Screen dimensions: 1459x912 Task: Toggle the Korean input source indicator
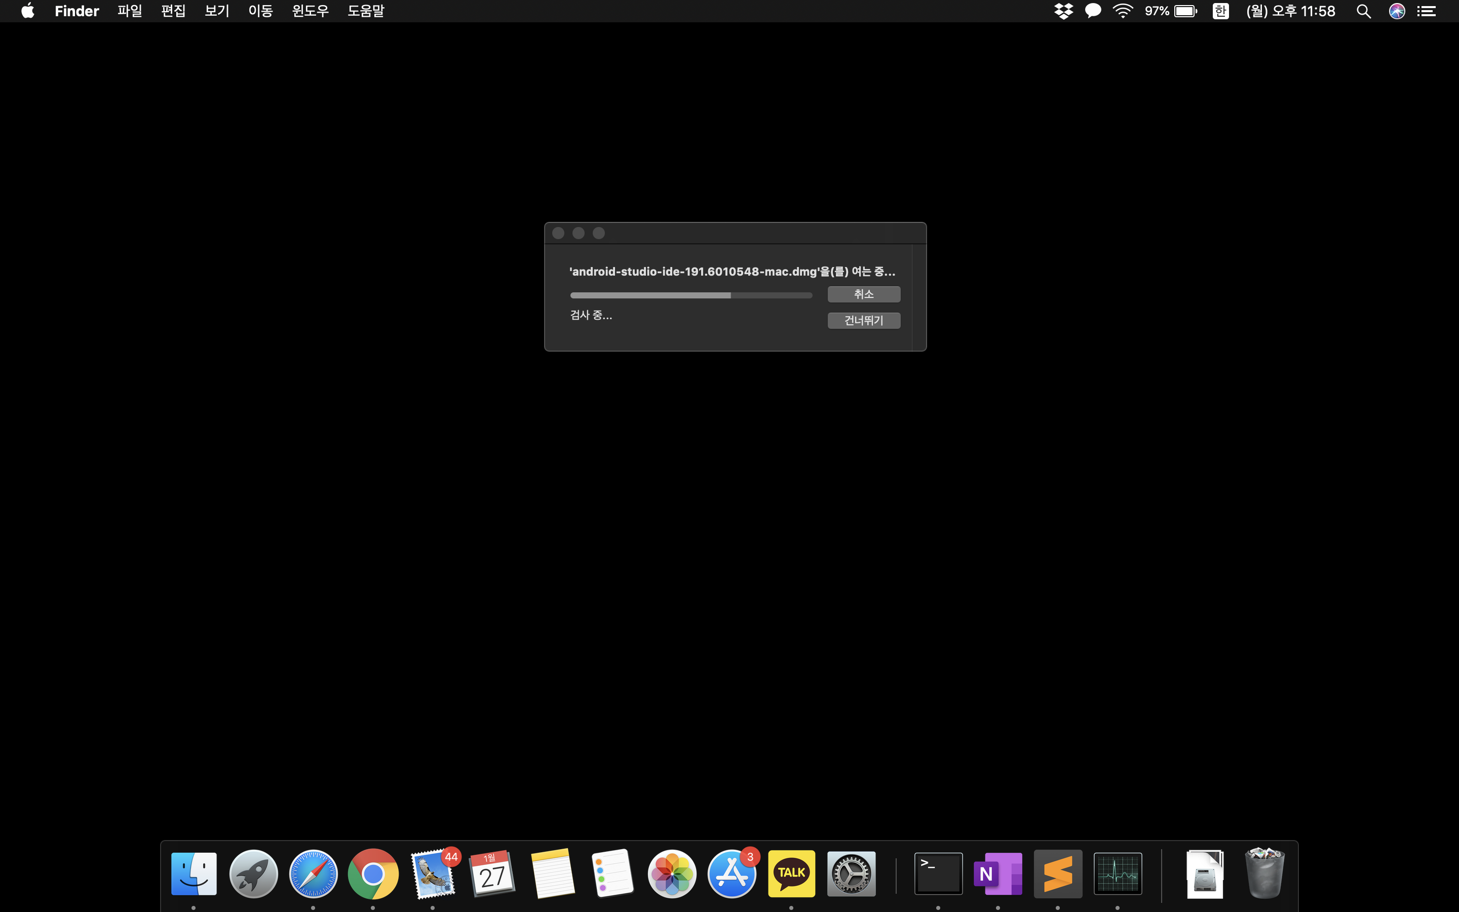(1220, 11)
